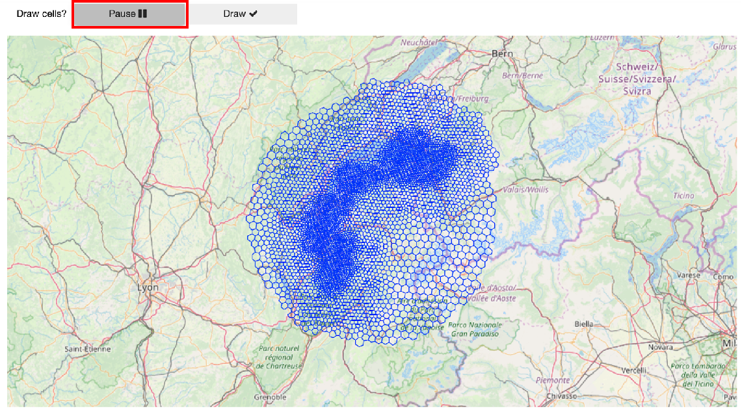
Task: Click the Ticino region label
Action: coord(683,196)
